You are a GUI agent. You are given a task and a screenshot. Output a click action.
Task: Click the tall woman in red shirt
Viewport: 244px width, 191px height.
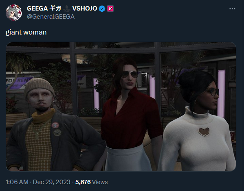(127, 115)
